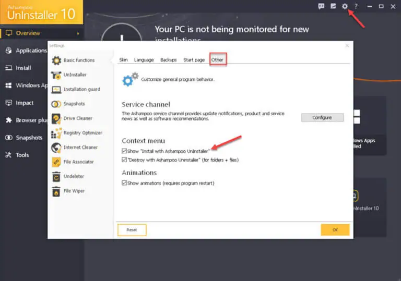Click Applications icon in main sidebar

pos(9,51)
